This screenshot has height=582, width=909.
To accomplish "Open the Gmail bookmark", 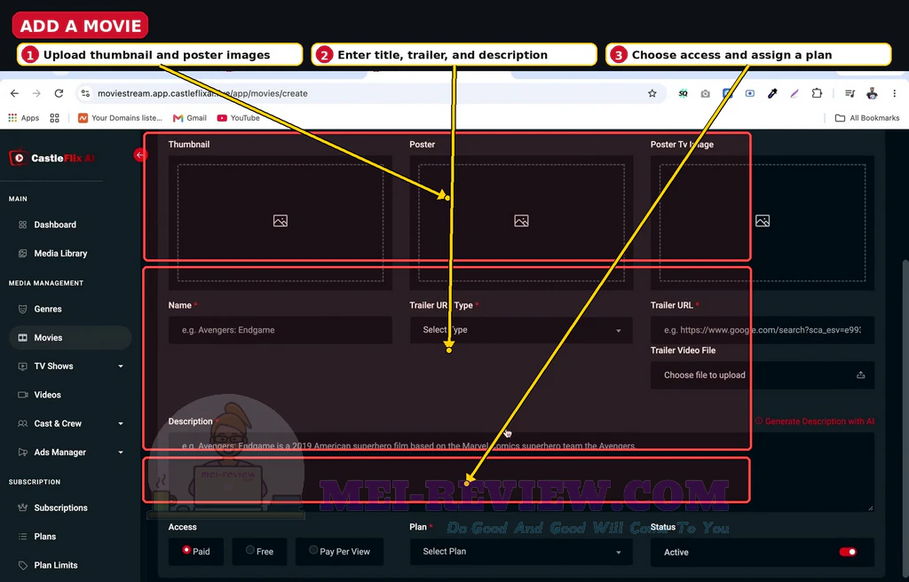I will (x=190, y=118).
